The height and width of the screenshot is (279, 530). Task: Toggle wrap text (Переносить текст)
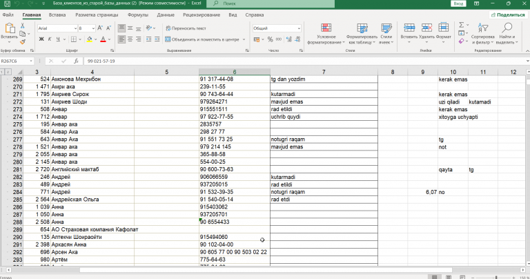(186, 28)
